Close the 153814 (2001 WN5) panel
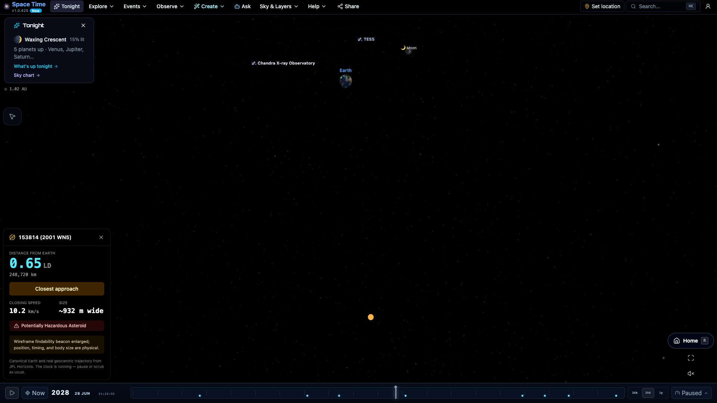Image resolution: width=717 pixels, height=403 pixels. (x=101, y=237)
